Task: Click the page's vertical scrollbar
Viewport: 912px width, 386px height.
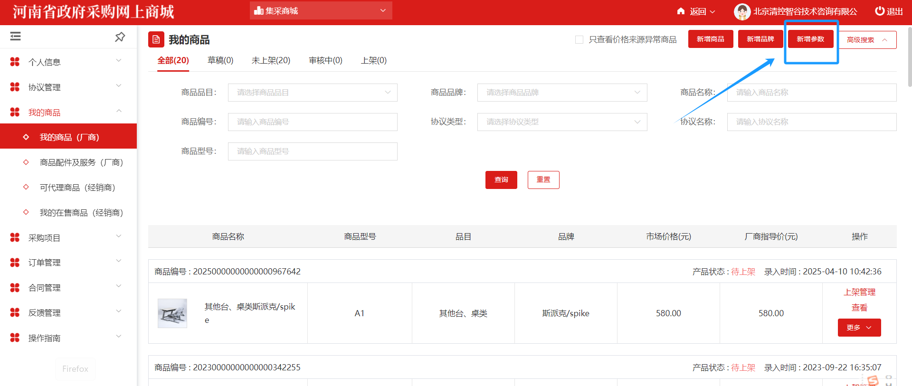Action: pyautogui.click(x=909, y=57)
